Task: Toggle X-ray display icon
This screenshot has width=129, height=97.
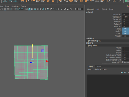Action: pyautogui.click(x=65, y=9)
